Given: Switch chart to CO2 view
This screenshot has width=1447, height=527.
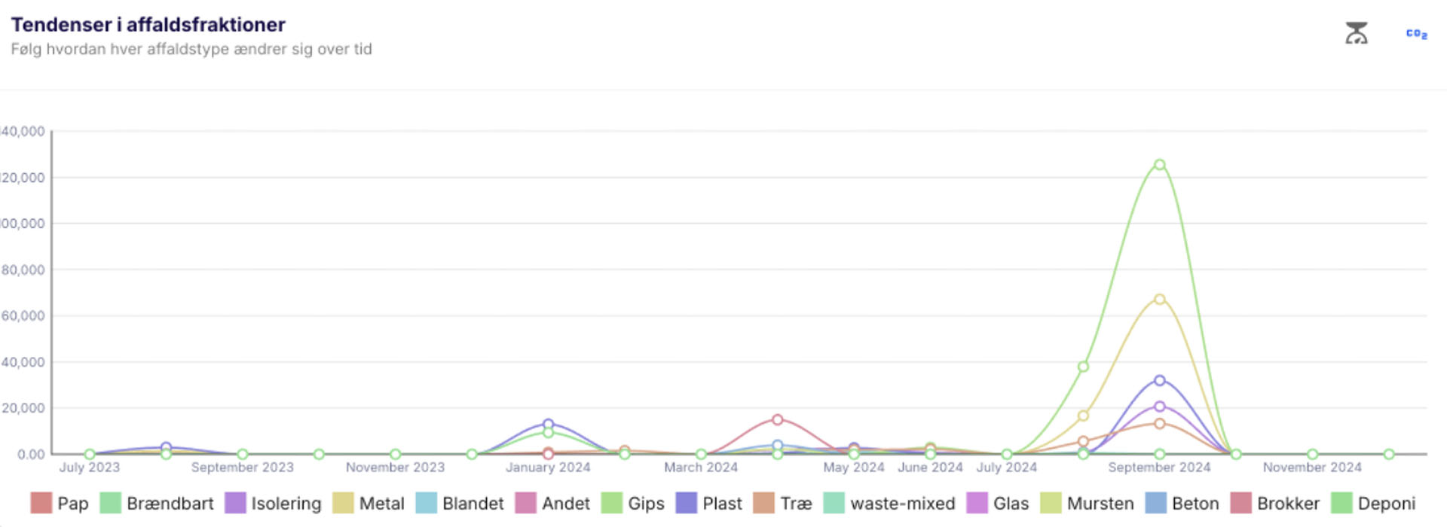Looking at the screenshot, I should pyautogui.click(x=1416, y=34).
